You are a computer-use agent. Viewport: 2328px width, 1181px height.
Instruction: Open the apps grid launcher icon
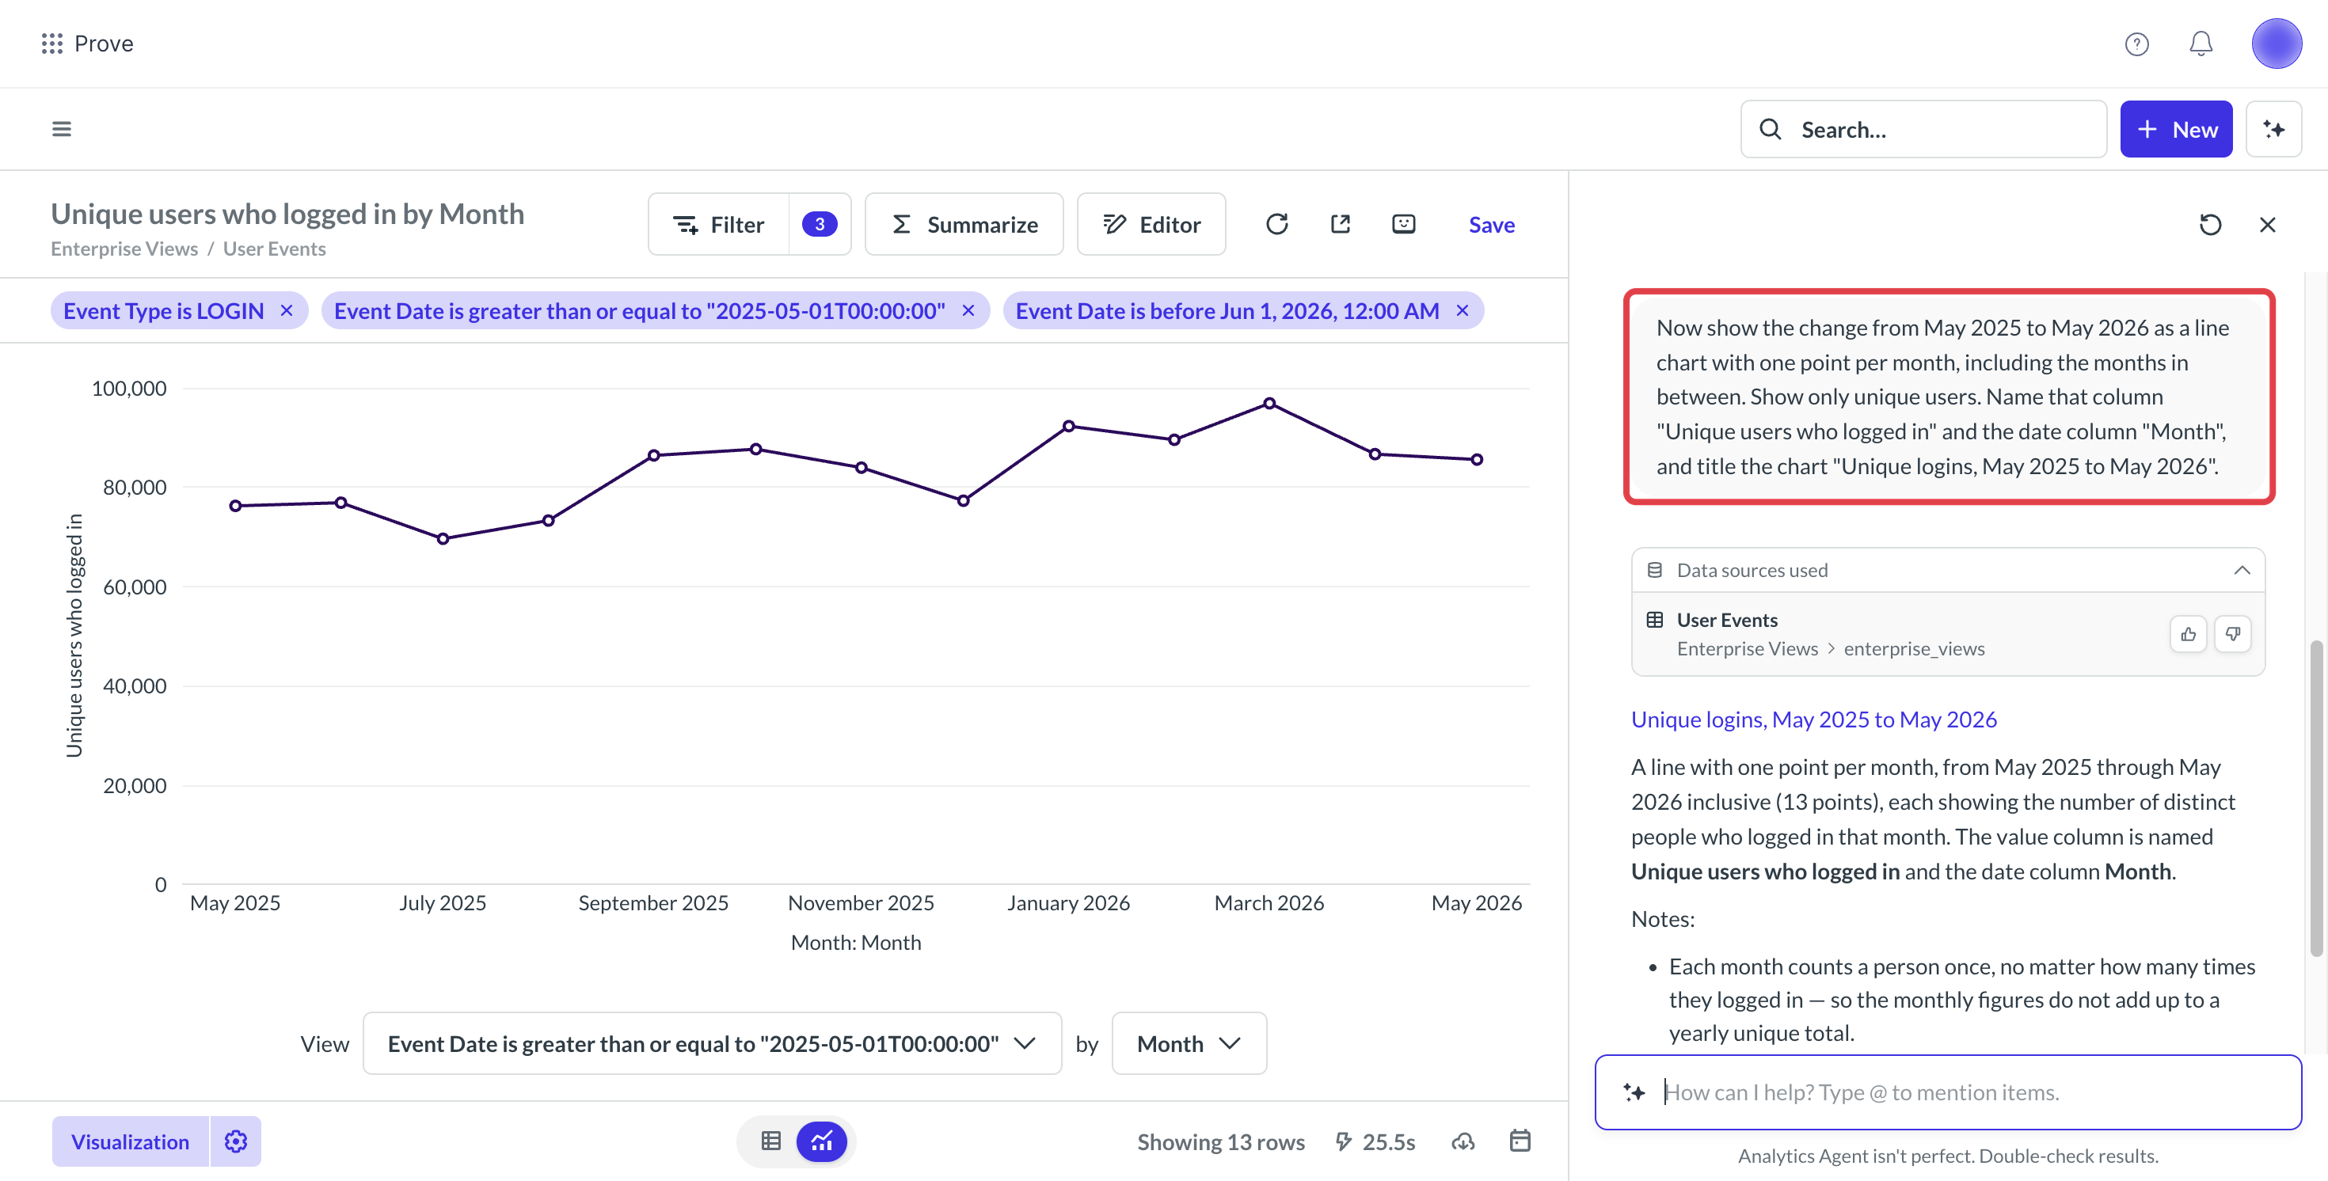[x=51, y=44]
